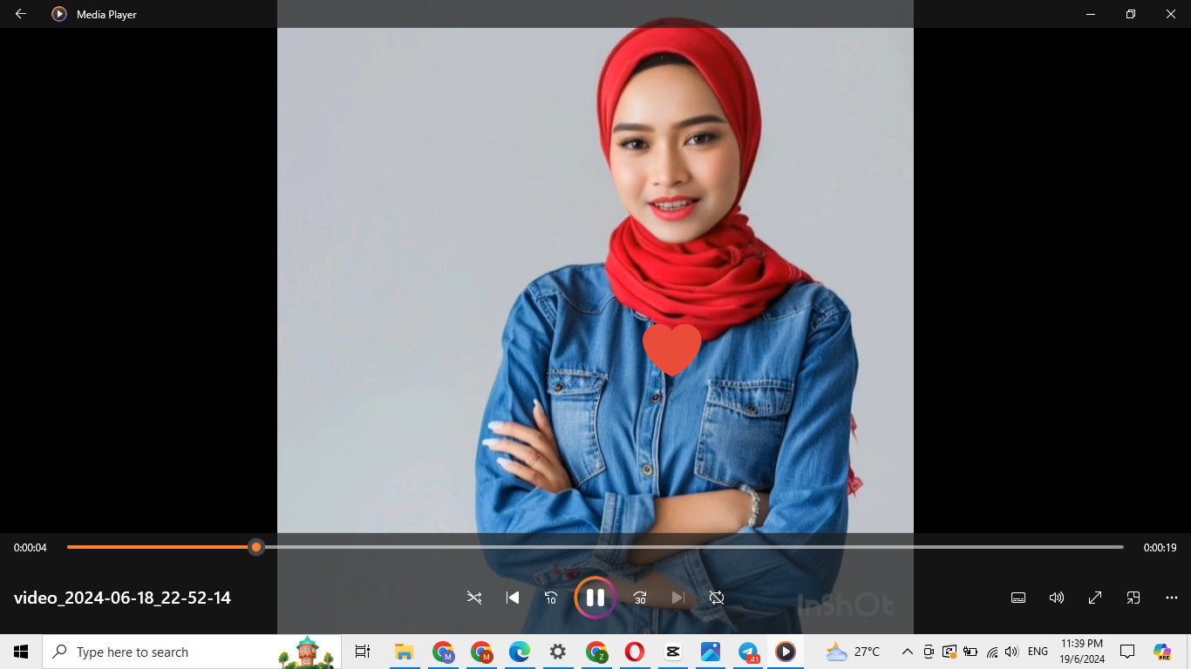The height and width of the screenshot is (669, 1191).
Task: Toggle repeat mode
Action: point(717,598)
